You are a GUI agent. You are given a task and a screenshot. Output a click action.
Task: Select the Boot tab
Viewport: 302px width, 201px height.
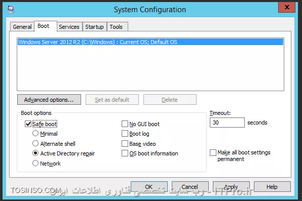click(x=46, y=26)
